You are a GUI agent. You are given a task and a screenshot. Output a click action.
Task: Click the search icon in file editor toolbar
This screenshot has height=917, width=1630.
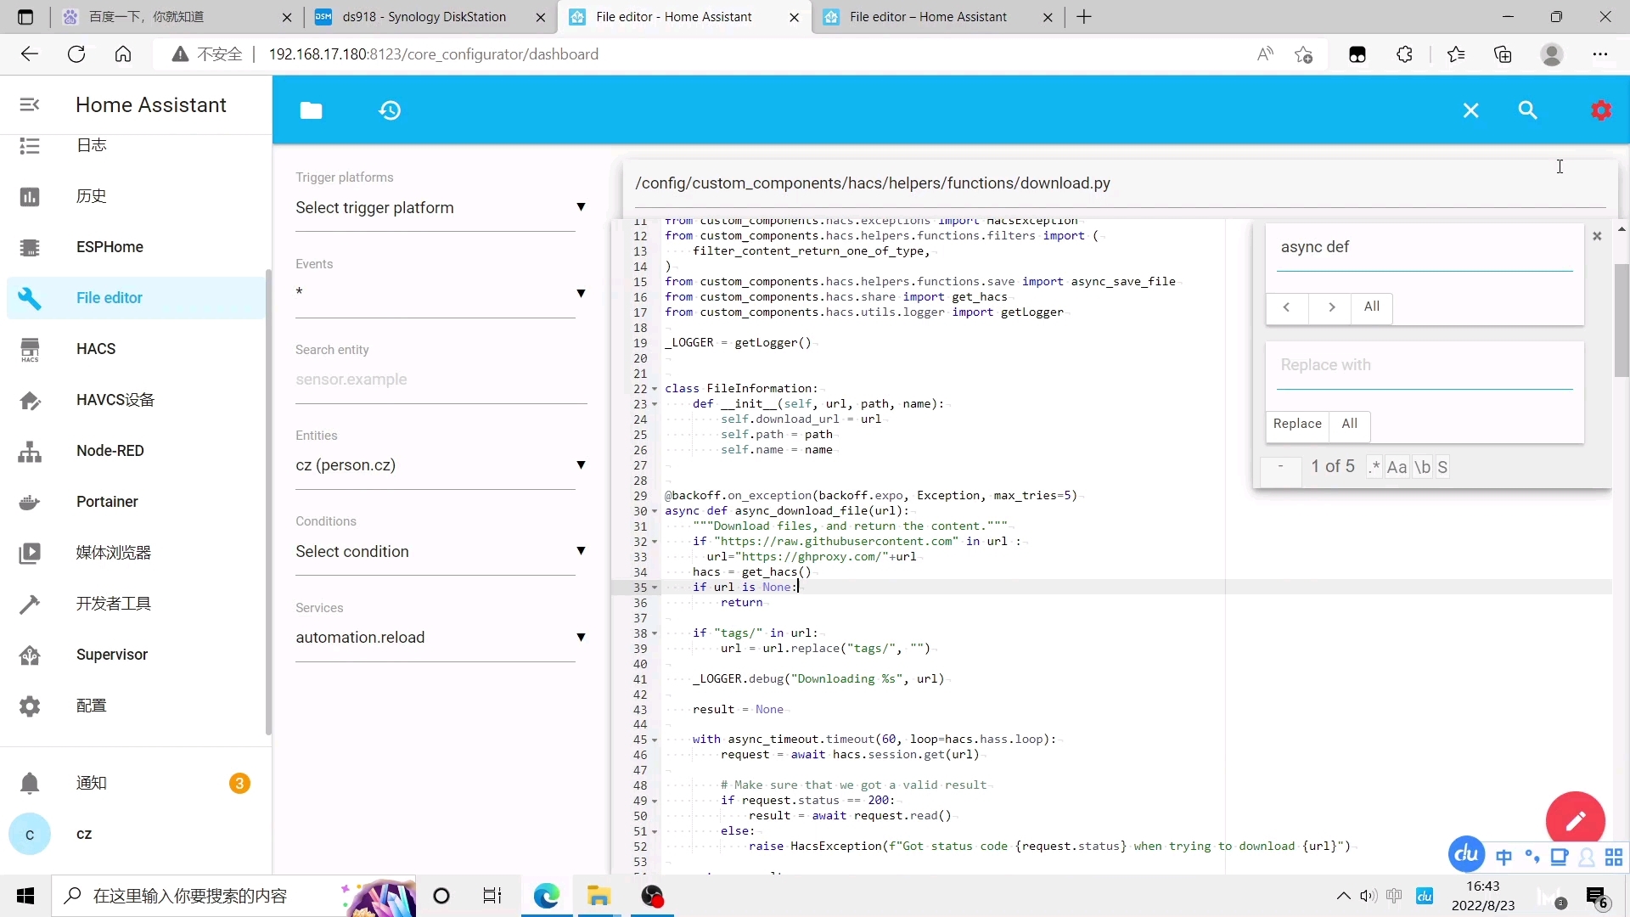pyautogui.click(x=1529, y=110)
